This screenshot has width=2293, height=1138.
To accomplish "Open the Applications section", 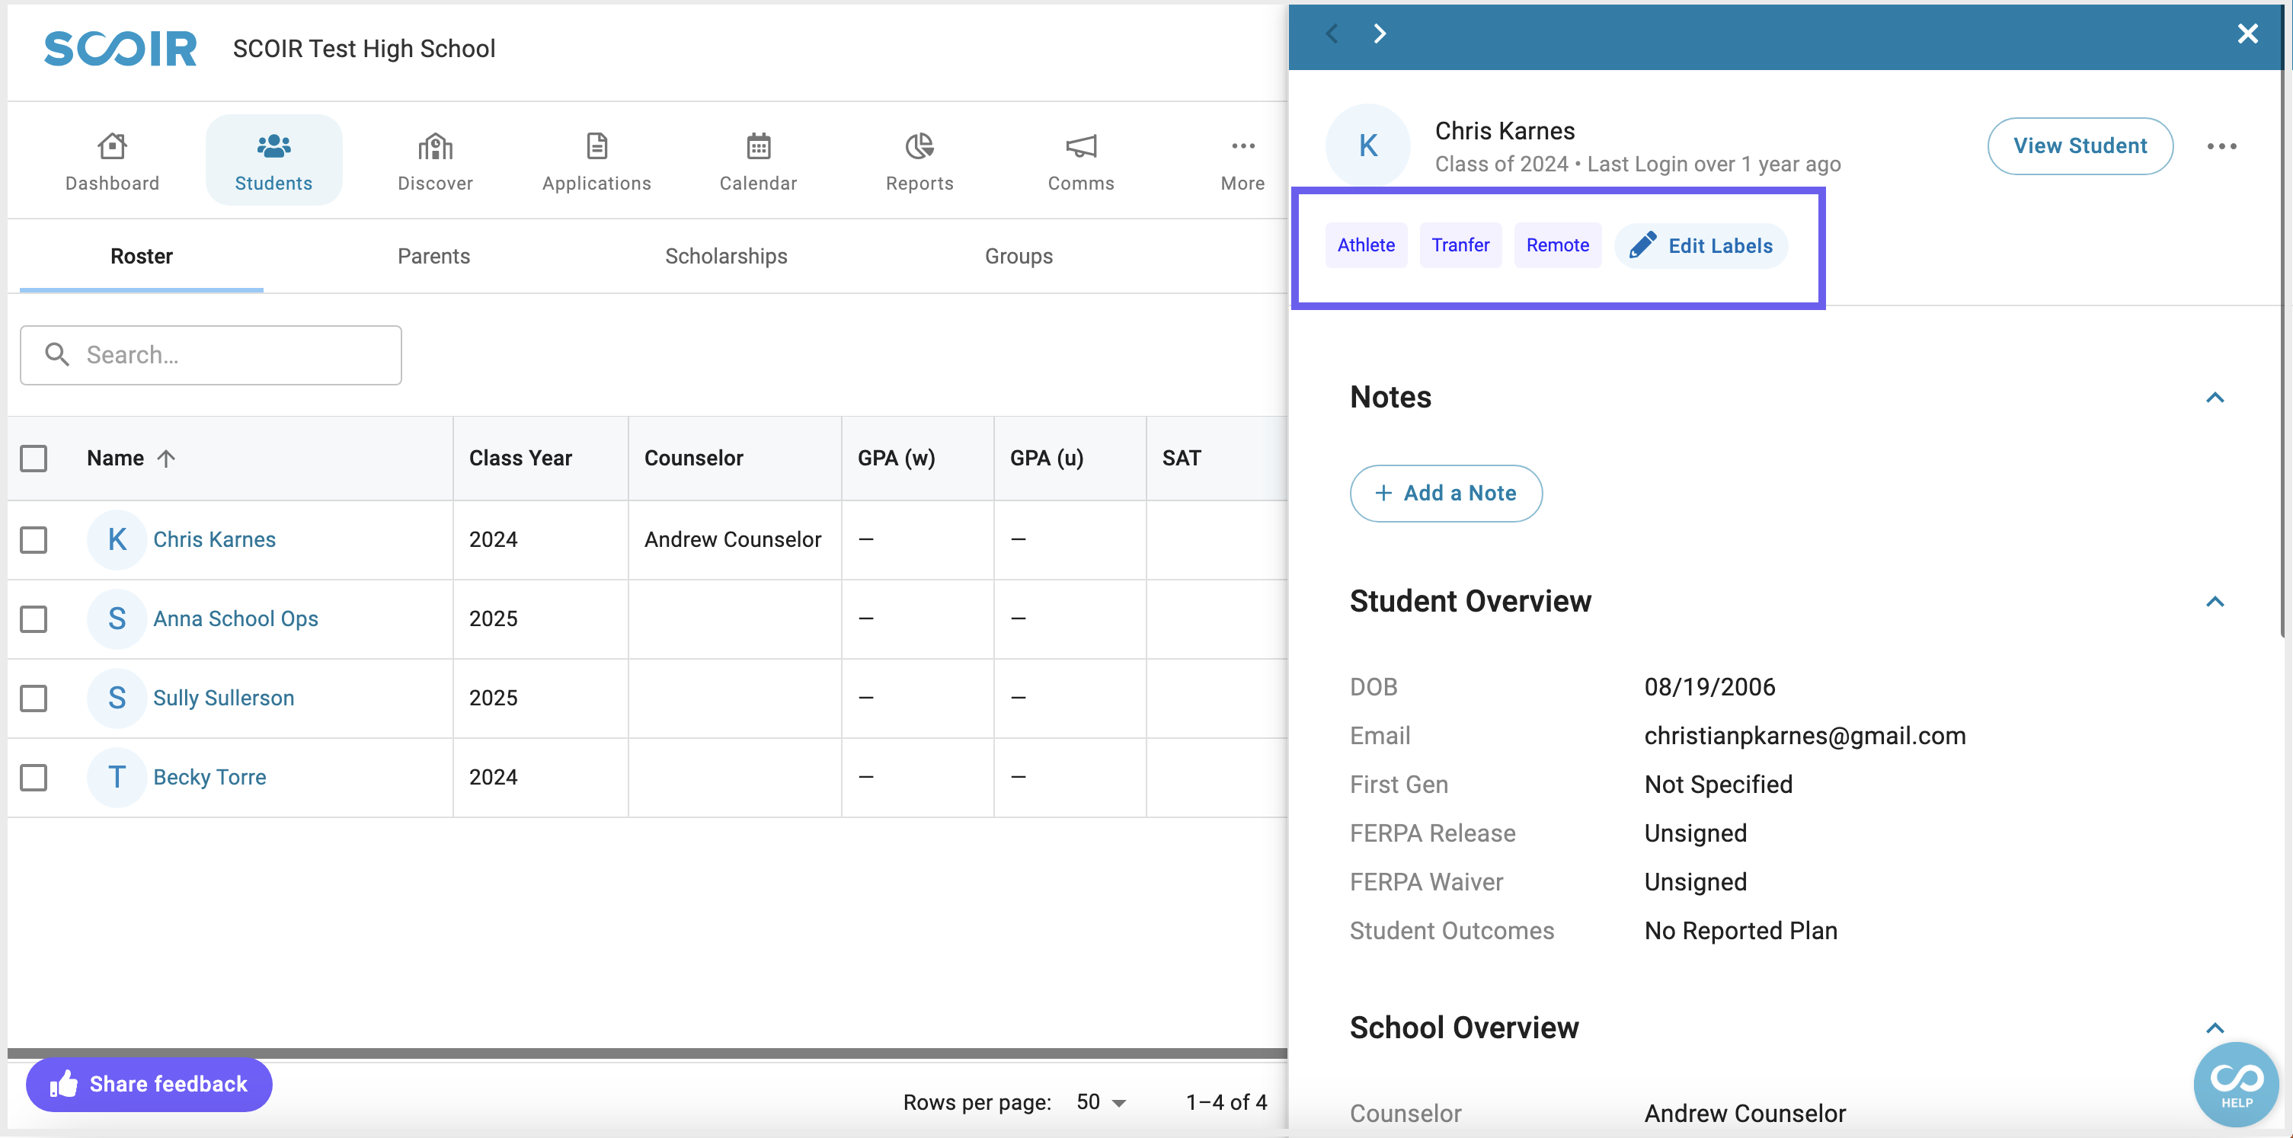I will pos(595,161).
